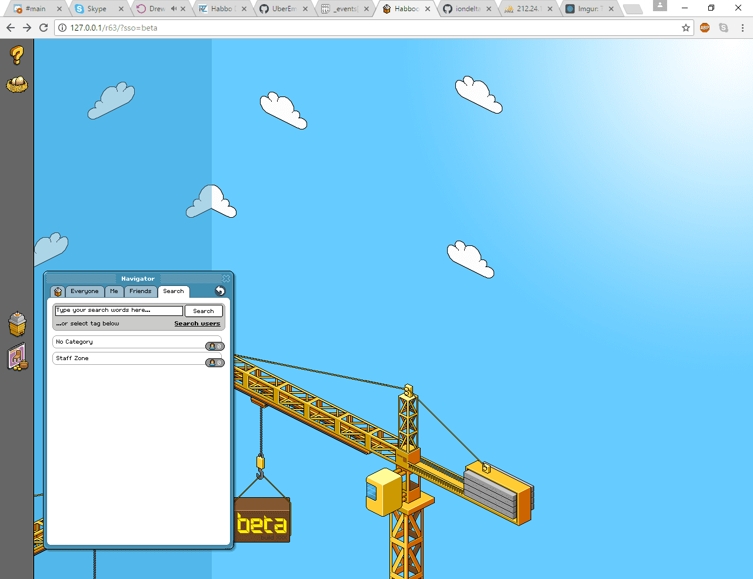
Task: Switch to the Imgur browser tab
Action: pyautogui.click(x=589, y=9)
